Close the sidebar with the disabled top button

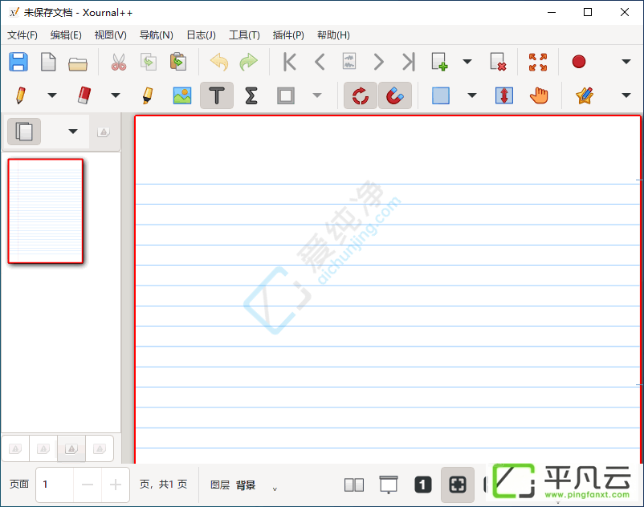pos(104,132)
